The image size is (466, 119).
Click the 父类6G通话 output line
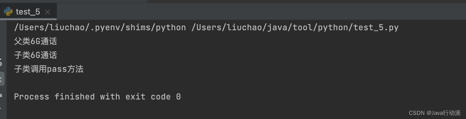pyautogui.click(x=35, y=42)
